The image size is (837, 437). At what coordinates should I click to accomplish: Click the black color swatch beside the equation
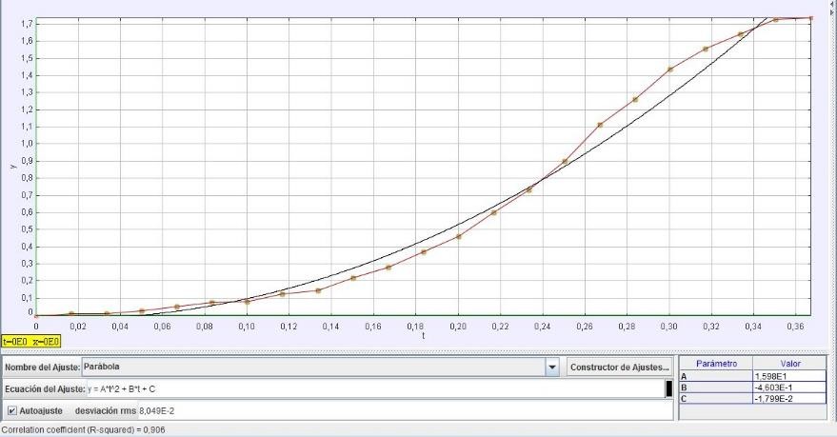pos(668,388)
